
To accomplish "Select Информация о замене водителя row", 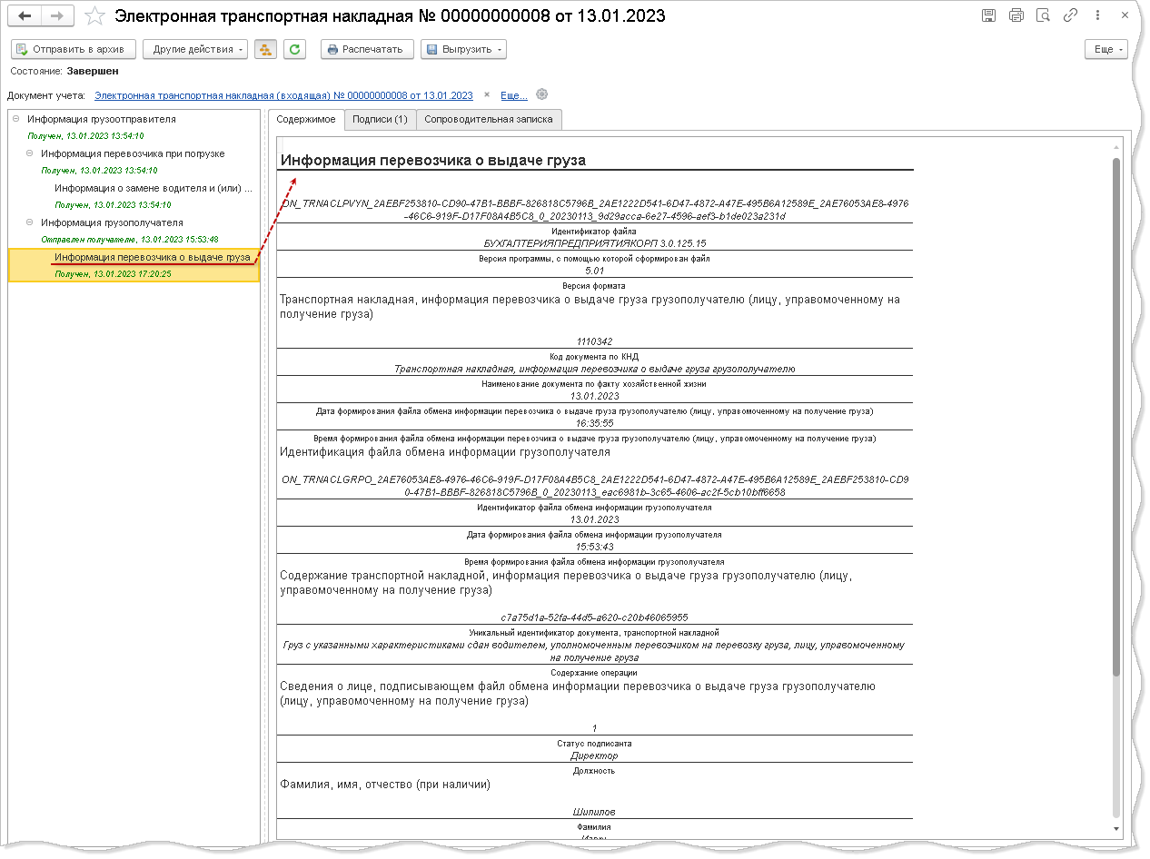I will 154,189.
